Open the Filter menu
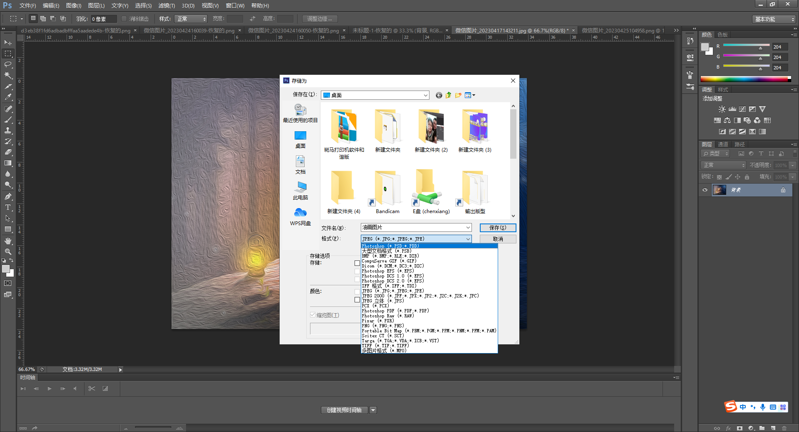This screenshot has width=799, height=432. click(166, 6)
